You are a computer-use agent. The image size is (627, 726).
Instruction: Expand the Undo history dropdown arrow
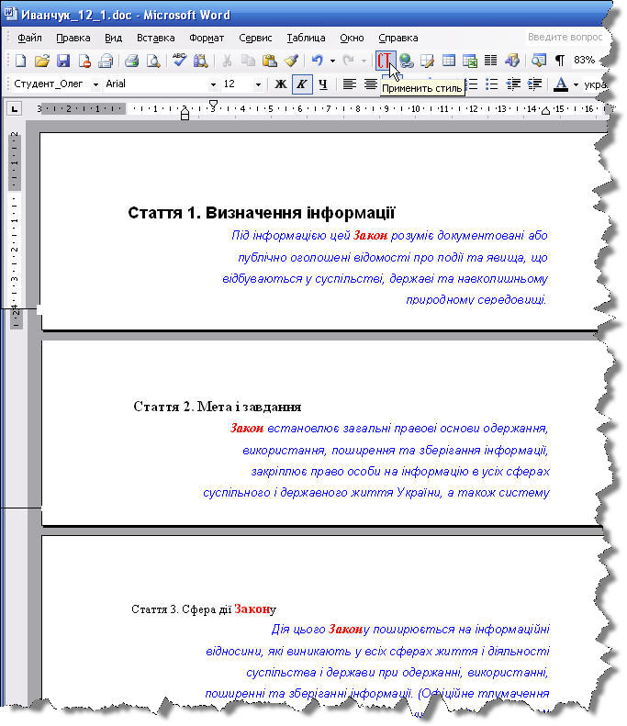click(332, 61)
